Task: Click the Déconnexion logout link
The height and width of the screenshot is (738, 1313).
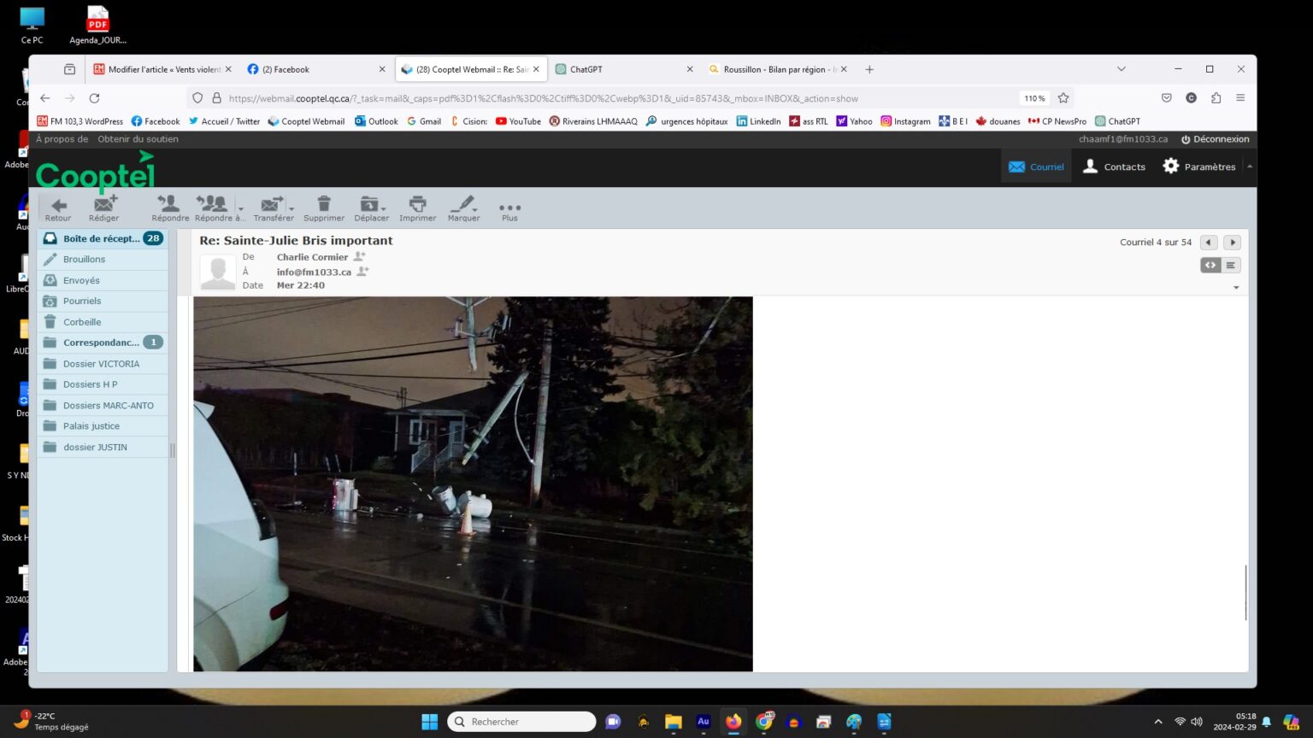Action: point(1215,139)
